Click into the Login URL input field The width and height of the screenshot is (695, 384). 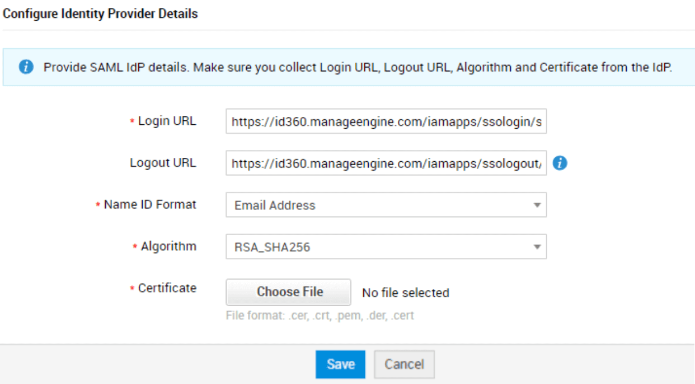click(386, 121)
